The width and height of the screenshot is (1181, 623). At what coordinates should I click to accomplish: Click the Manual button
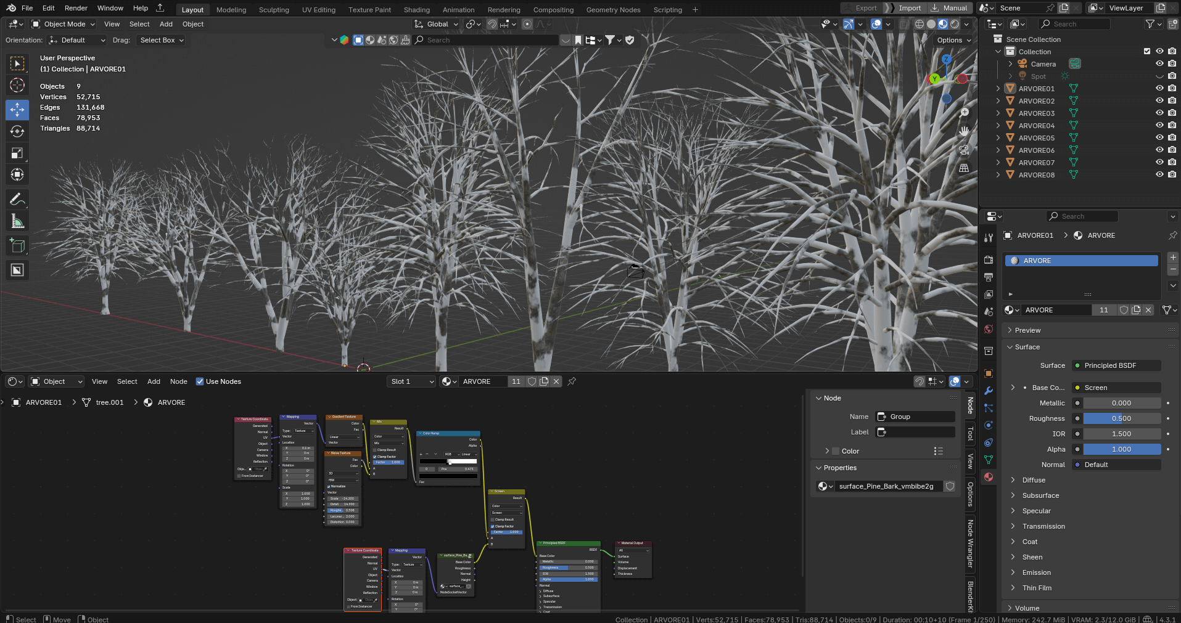click(x=950, y=8)
